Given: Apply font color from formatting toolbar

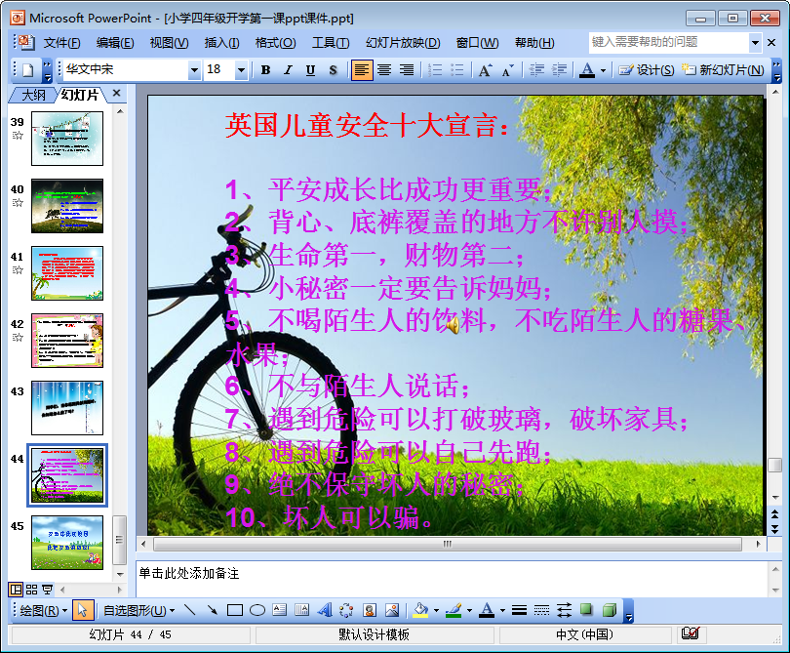Looking at the screenshot, I should [x=586, y=70].
